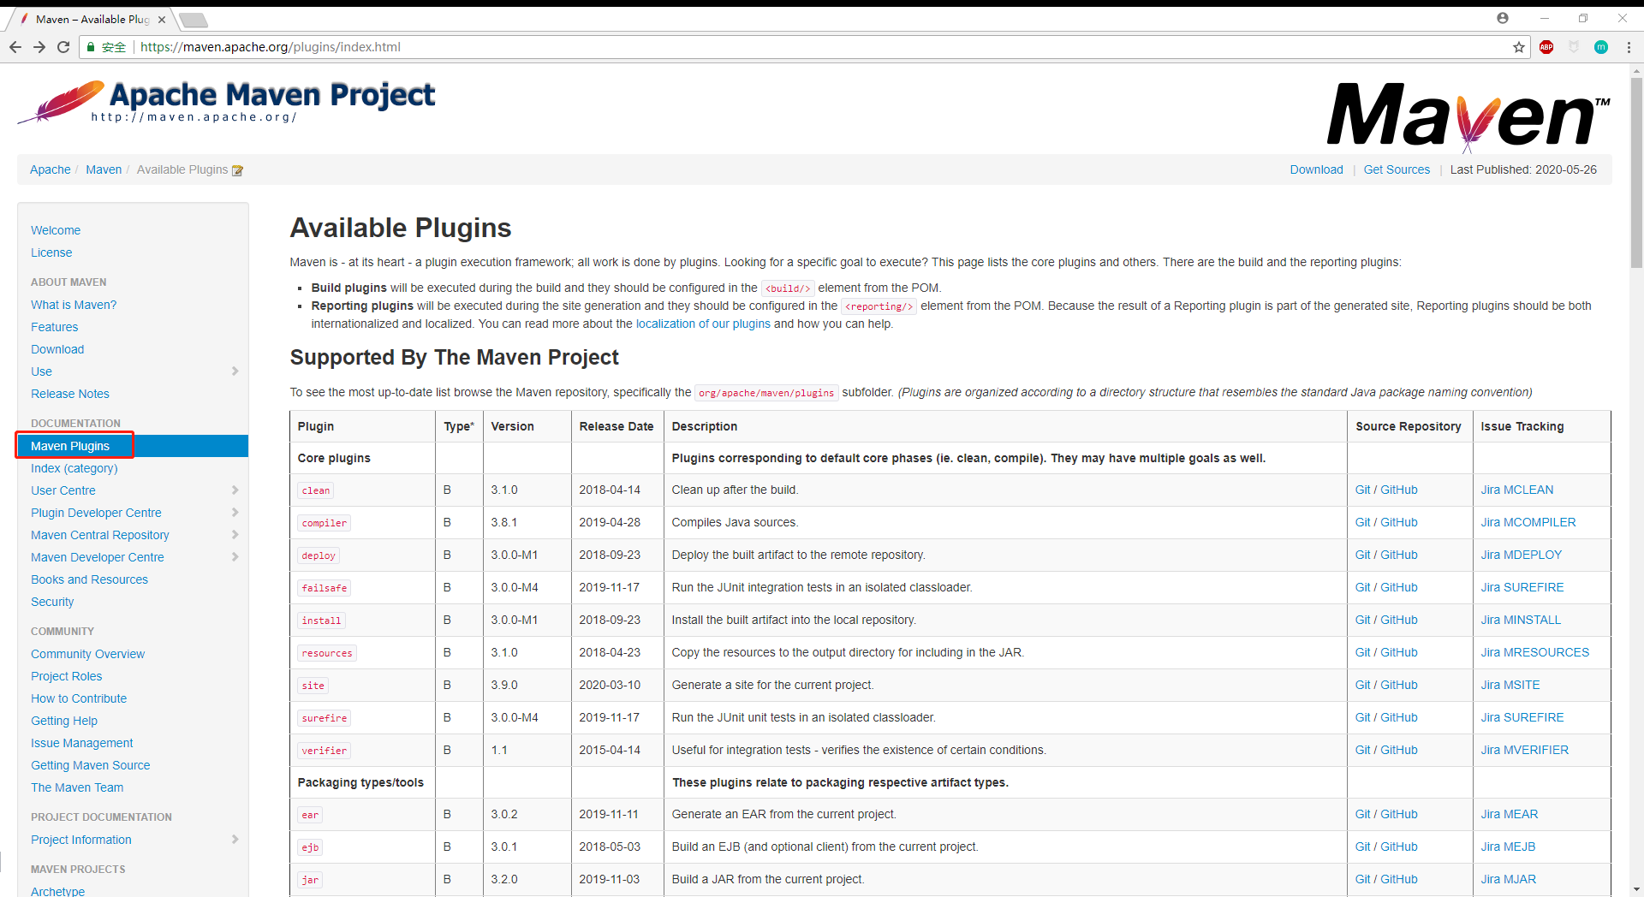Click the page vertical scrollbar thumb

1636,174
